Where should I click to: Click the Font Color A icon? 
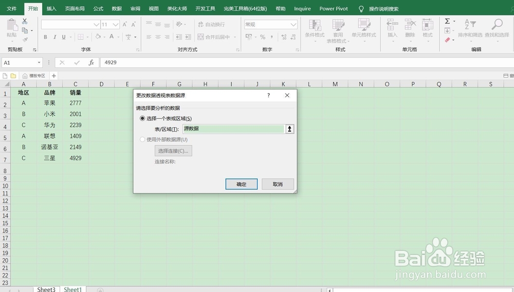tap(112, 36)
